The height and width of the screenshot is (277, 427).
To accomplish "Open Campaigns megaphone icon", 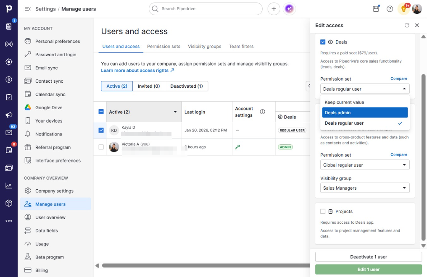I will (9, 115).
